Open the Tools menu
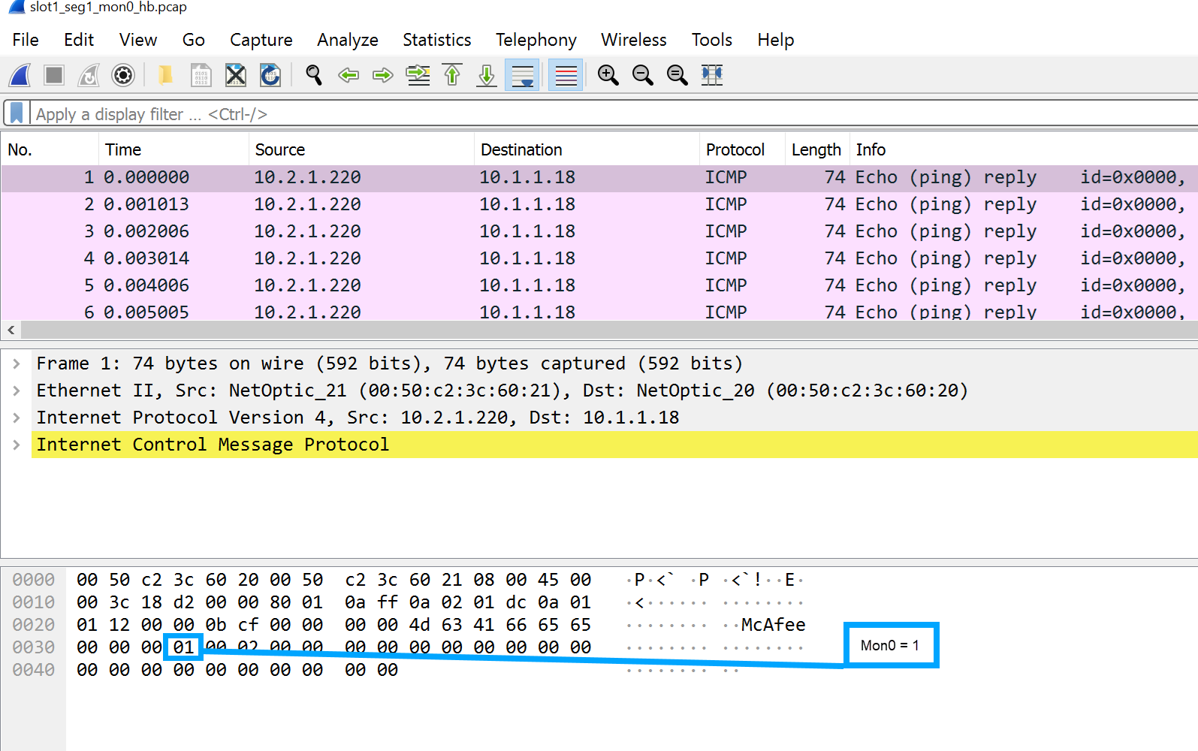The image size is (1198, 751). click(712, 40)
